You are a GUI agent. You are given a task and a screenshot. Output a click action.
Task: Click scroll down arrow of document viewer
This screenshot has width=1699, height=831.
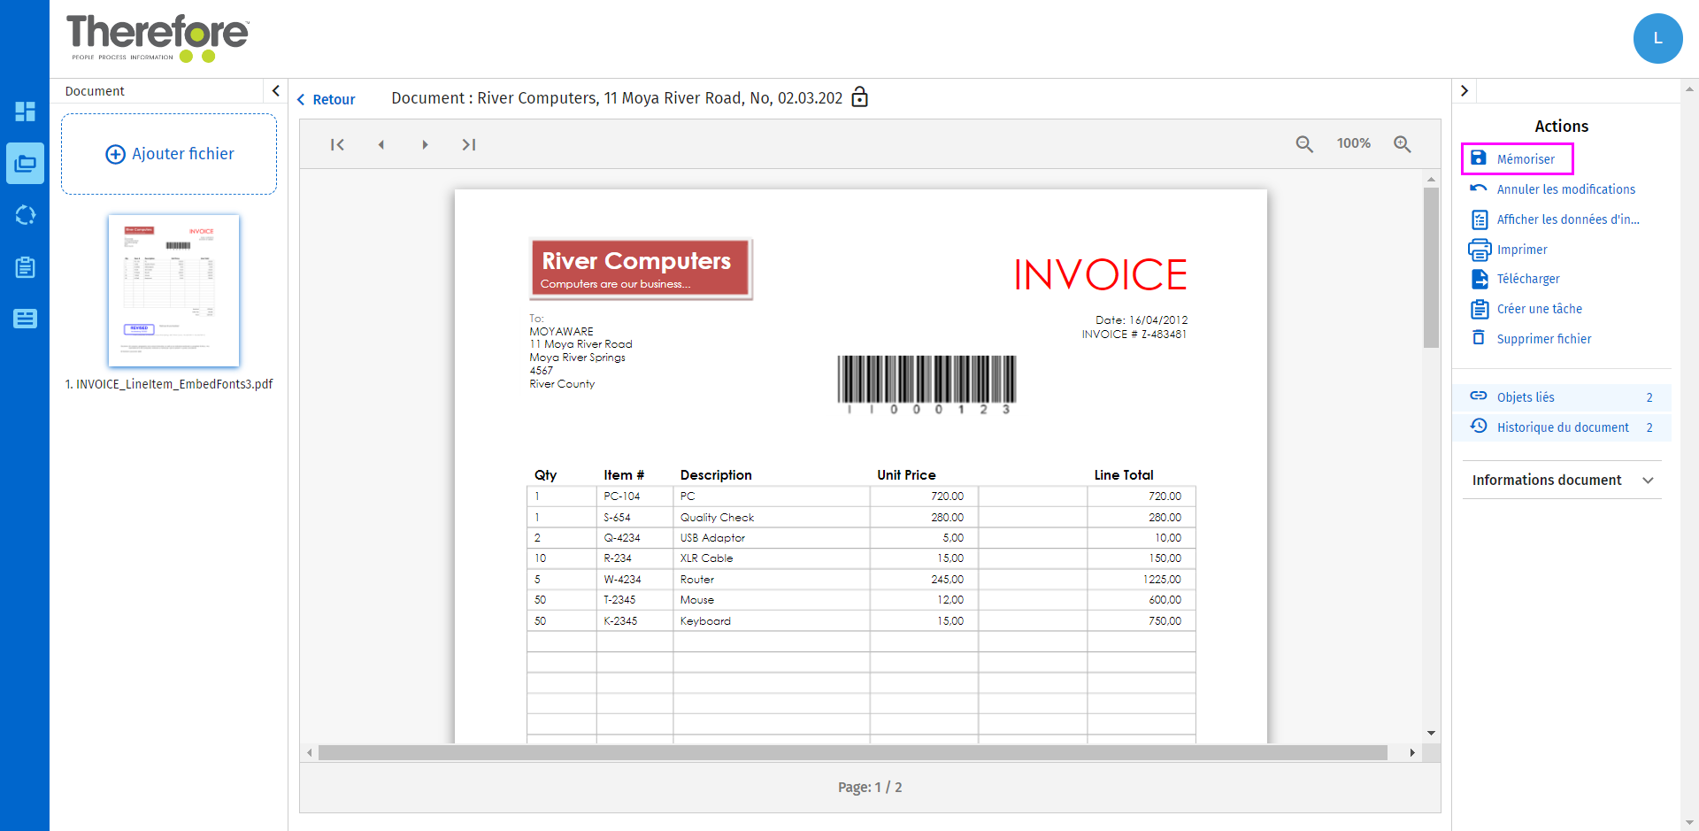click(x=1431, y=733)
